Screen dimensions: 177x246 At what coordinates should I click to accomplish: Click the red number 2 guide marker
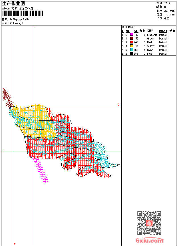119,105
